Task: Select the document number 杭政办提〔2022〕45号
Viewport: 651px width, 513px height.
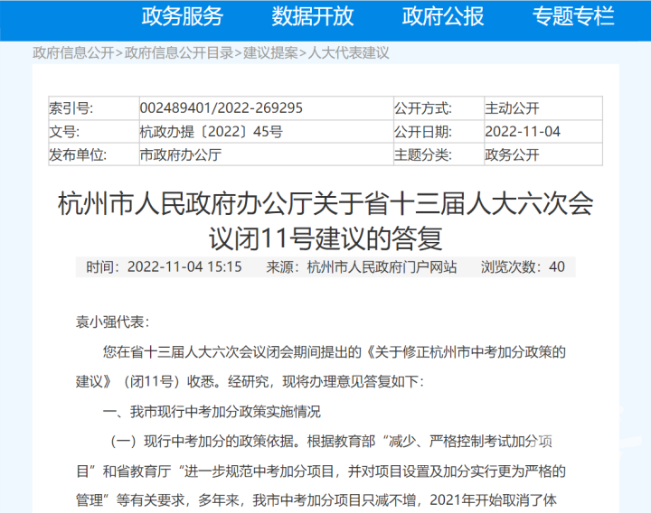Action: [211, 132]
